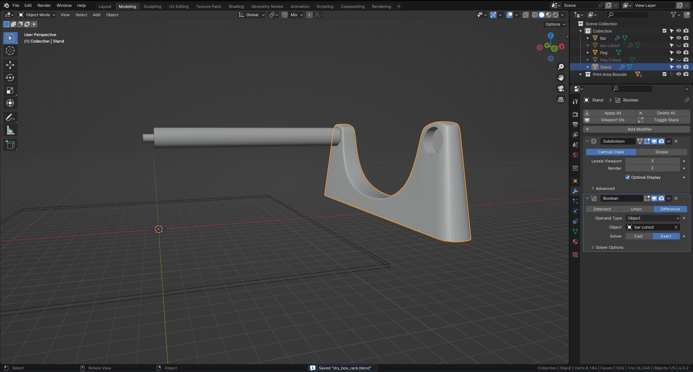Open the Object properties tab
This screenshot has height=372, width=693.
click(575, 181)
